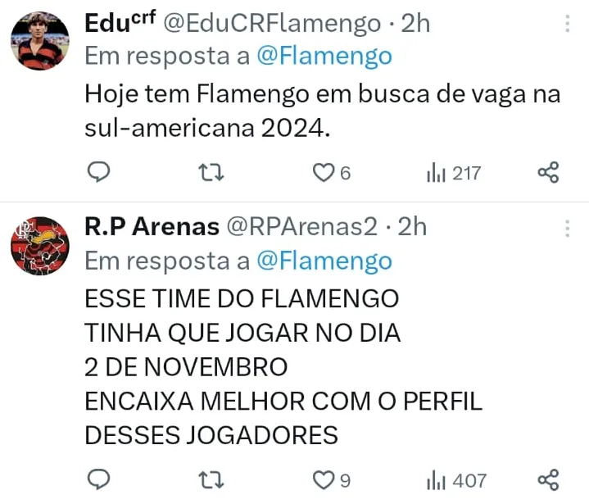Retweet the R.P Arenas tweet
This screenshot has height=504, width=589.
[212, 479]
